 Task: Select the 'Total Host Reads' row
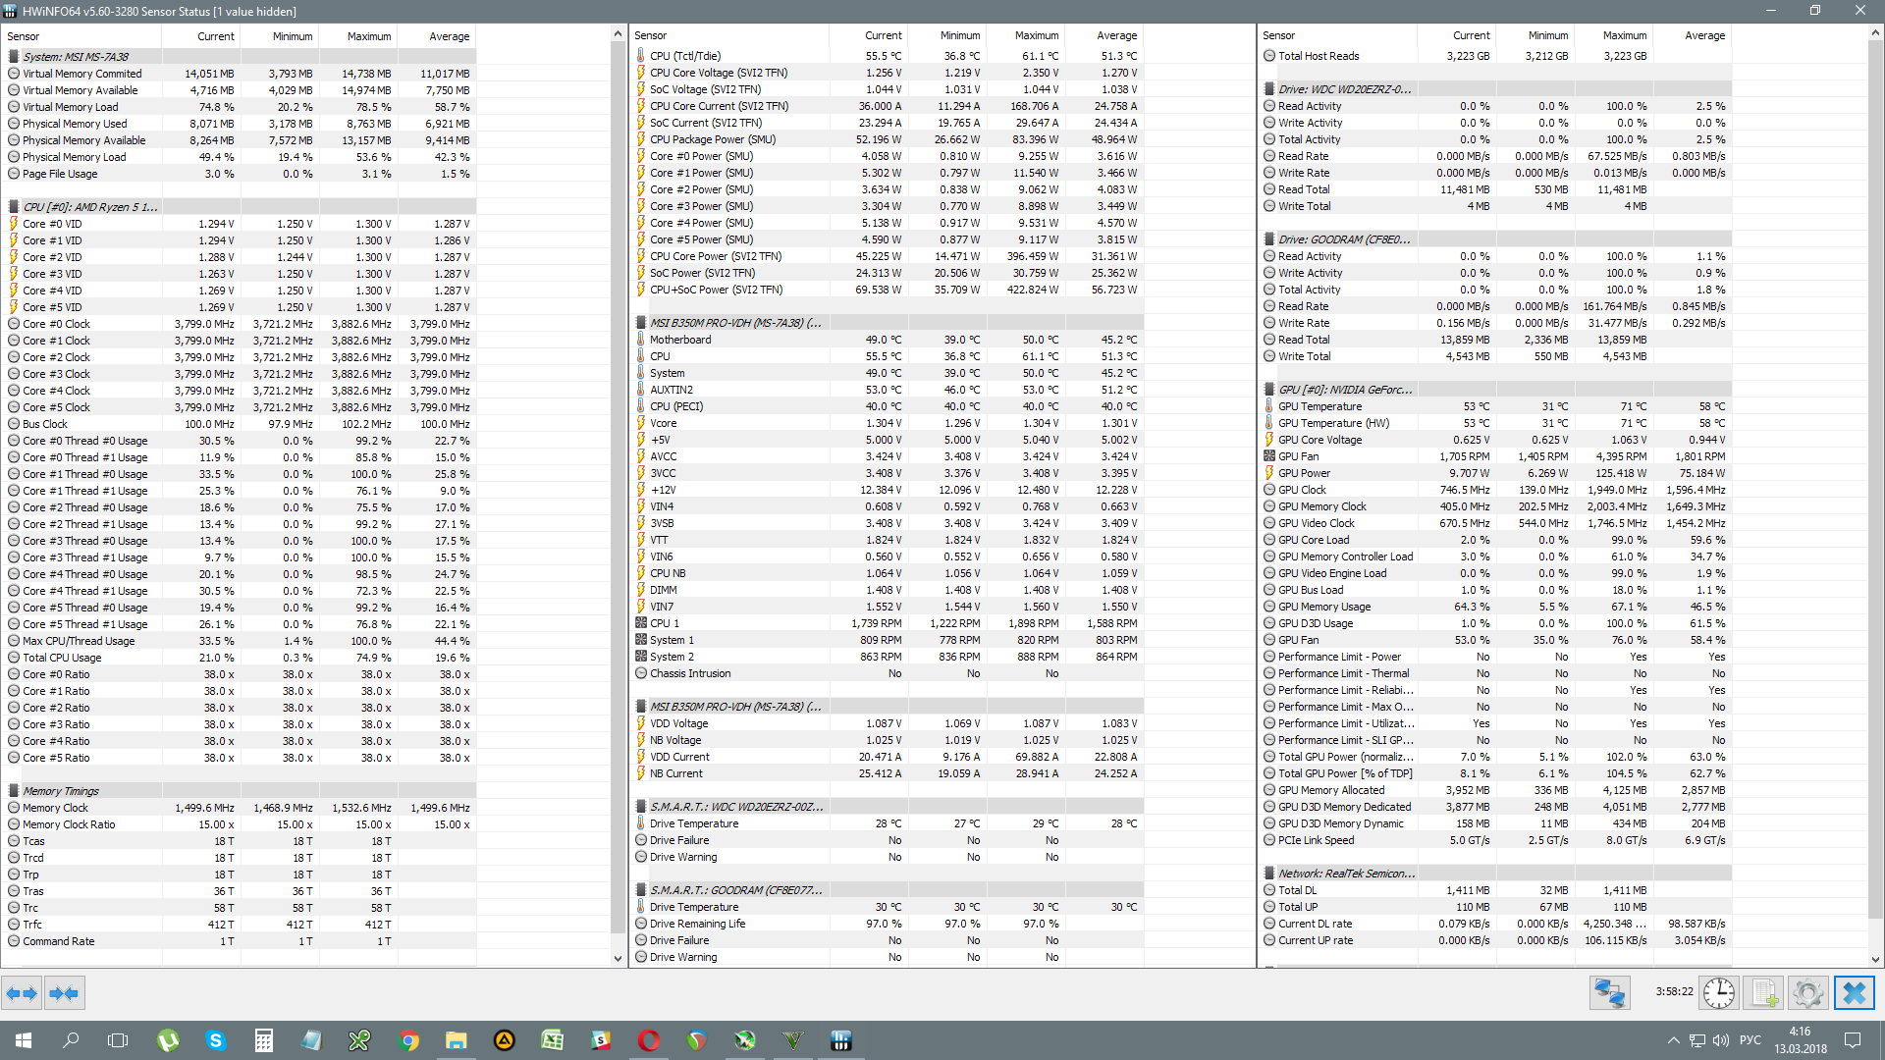click(x=1497, y=56)
